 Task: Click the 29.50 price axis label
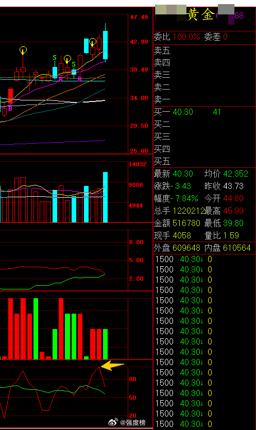pyautogui.click(x=139, y=126)
